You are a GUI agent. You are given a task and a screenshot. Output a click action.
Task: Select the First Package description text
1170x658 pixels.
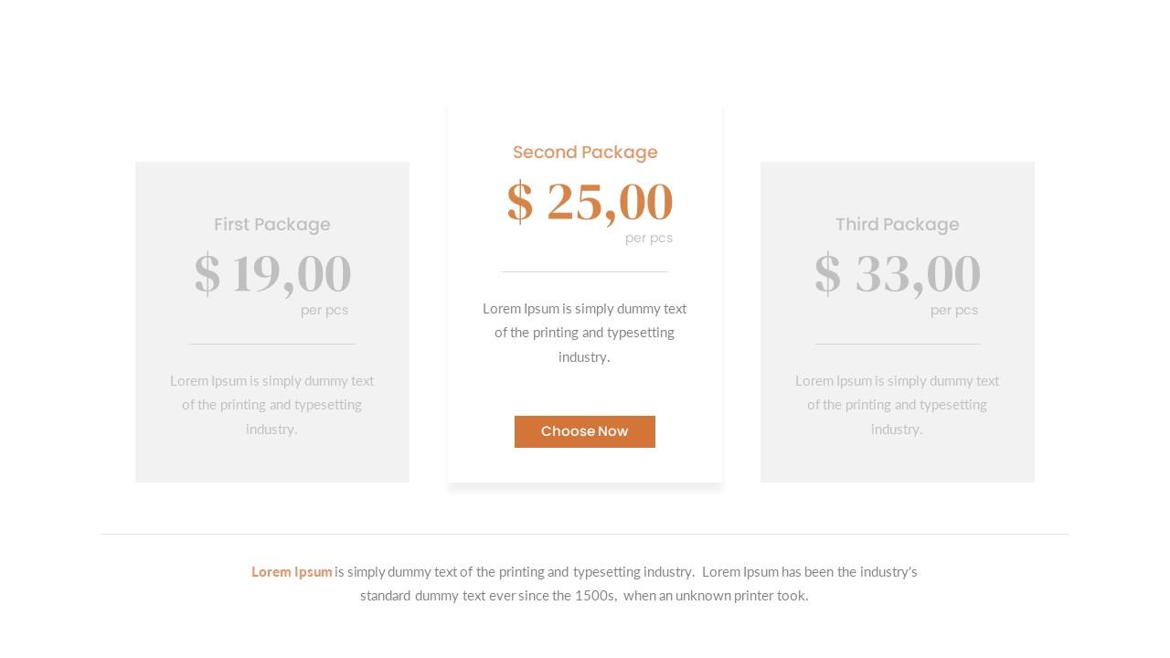(x=272, y=405)
